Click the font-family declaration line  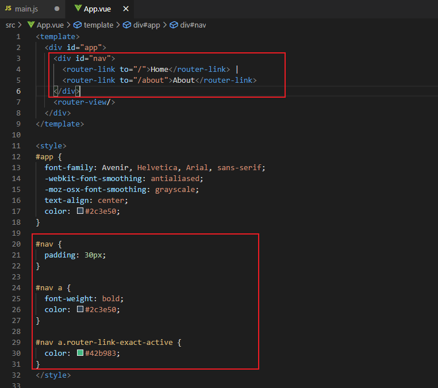[x=155, y=168]
